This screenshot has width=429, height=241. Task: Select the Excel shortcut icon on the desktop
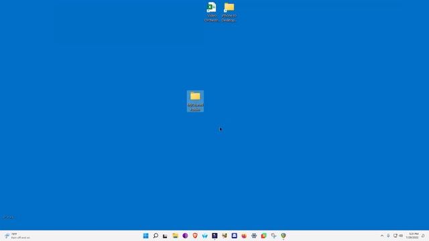click(212, 12)
